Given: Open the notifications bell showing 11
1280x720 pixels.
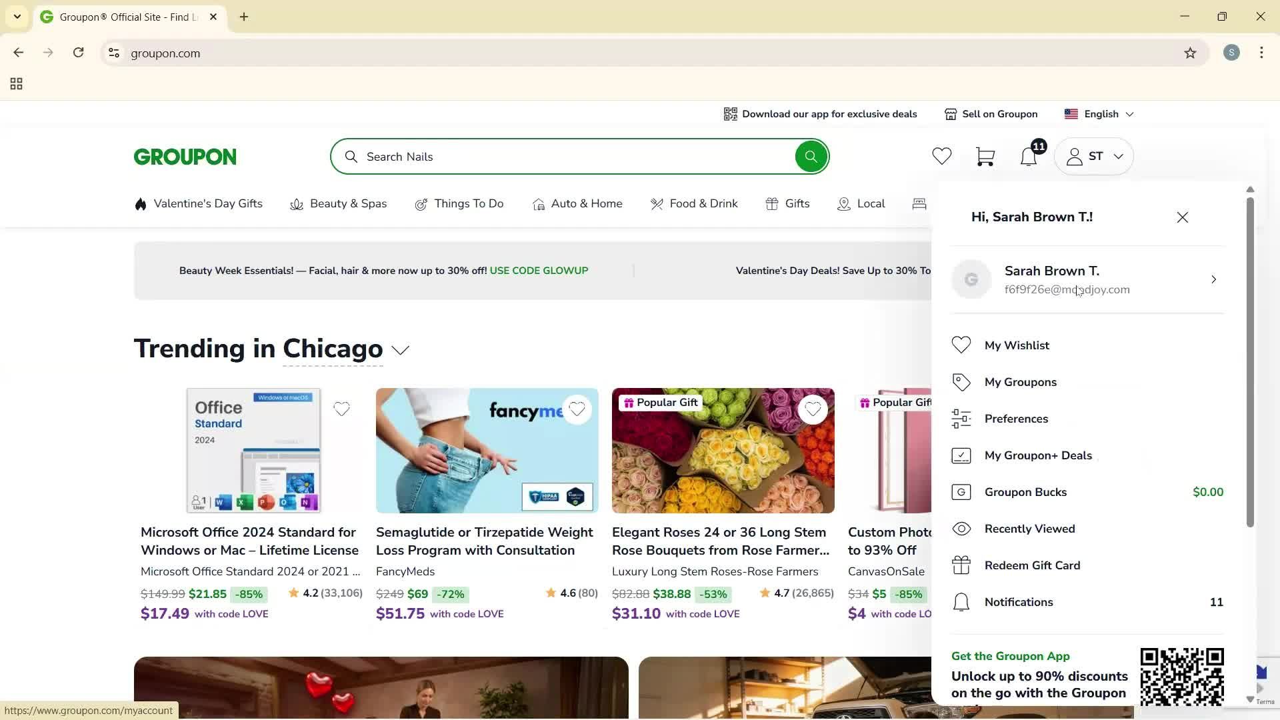Looking at the screenshot, I should [1028, 156].
